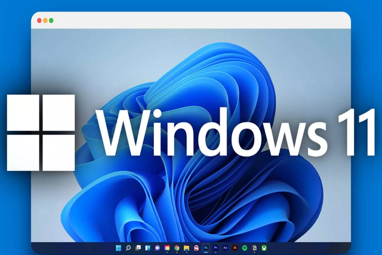The height and width of the screenshot is (255, 382).
Task: Open Spotify from the taskbar
Action: point(245,248)
